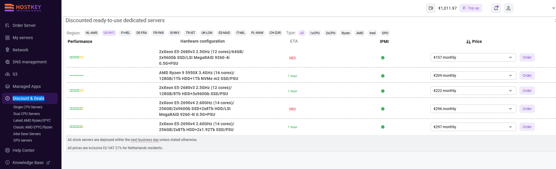Click the HOSTKEY logo
The image size is (556, 169).
click(x=23, y=8)
